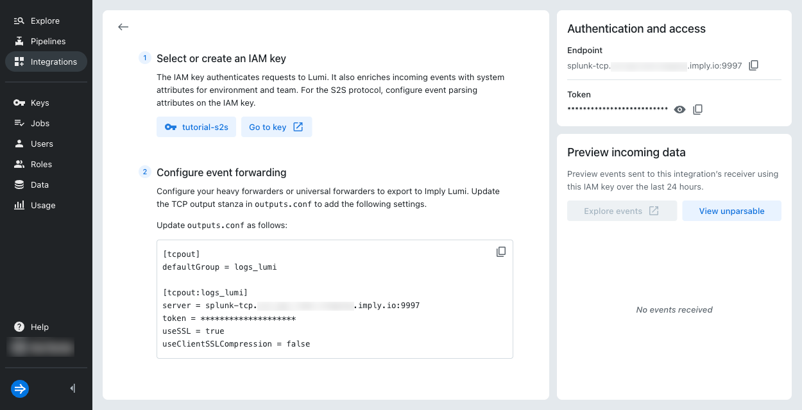Open Pipelines in the sidebar
Image resolution: width=802 pixels, height=410 pixels.
pos(46,41)
